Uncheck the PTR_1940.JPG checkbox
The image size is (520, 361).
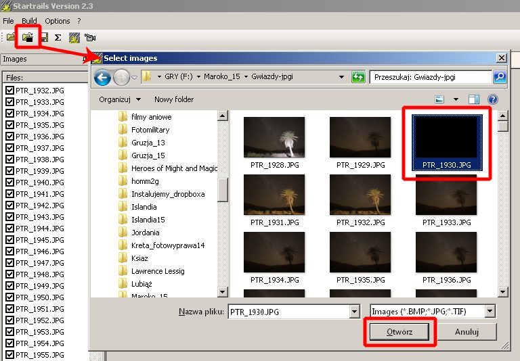coord(9,183)
